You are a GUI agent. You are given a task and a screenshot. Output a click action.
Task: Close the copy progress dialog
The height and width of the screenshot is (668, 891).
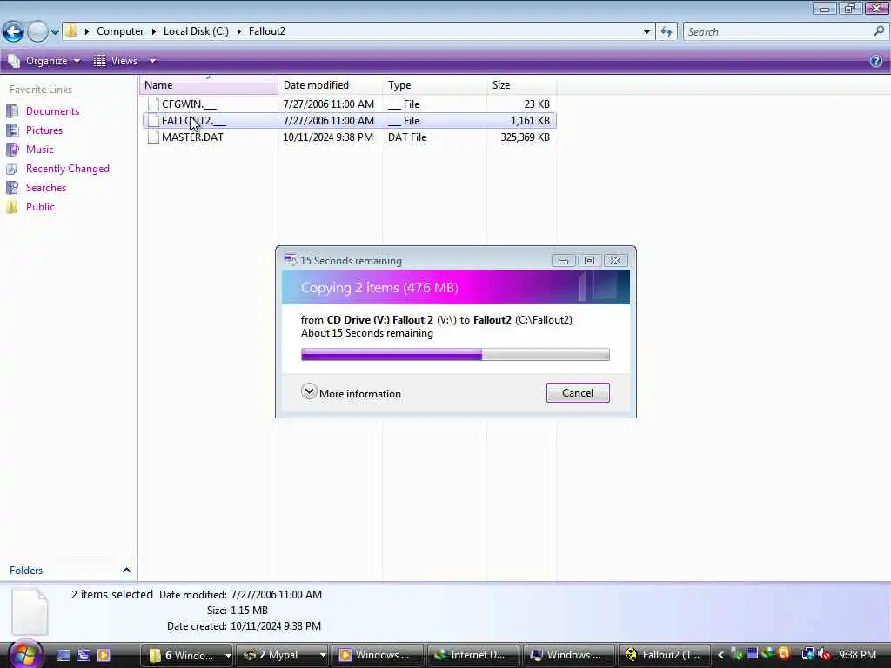[x=615, y=261]
